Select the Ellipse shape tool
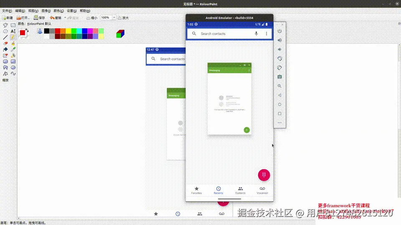 click(13, 67)
